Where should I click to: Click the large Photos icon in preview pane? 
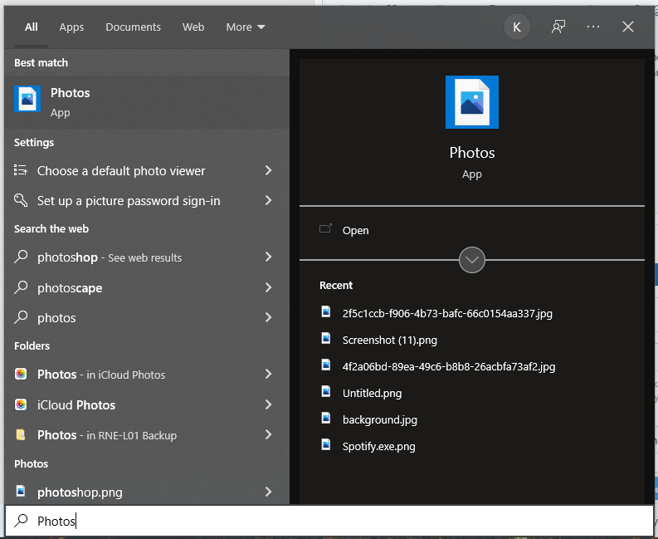coord(471,102)
